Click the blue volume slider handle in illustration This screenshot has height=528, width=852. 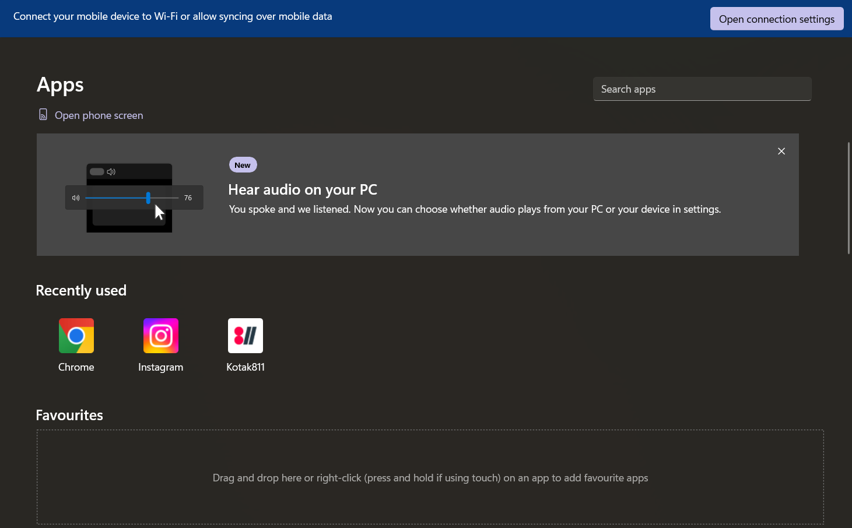click(x=148, y=198)
